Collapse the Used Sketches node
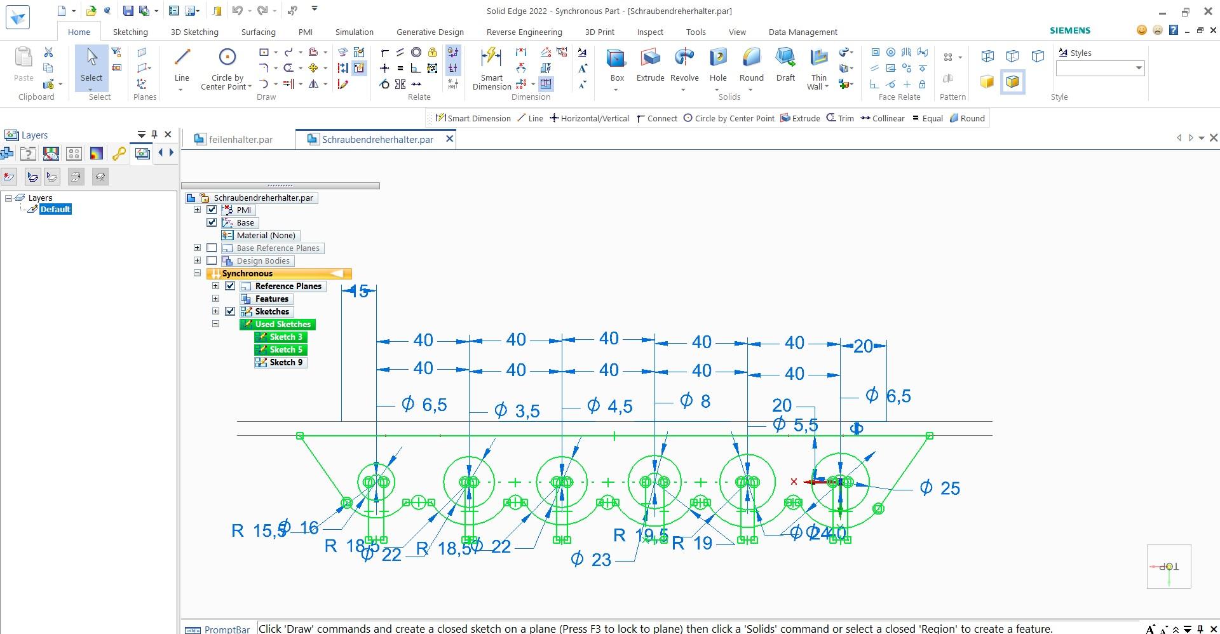Image resolution: width=1220 pixels, height=634 pixels. 215,324
